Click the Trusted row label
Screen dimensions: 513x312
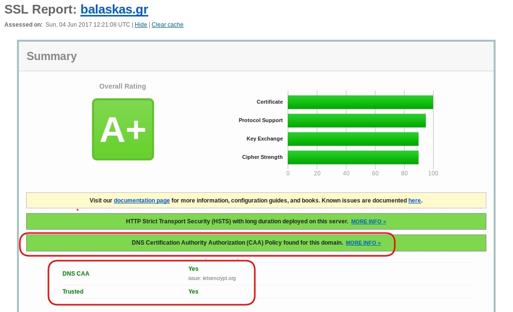coord(73,292)
